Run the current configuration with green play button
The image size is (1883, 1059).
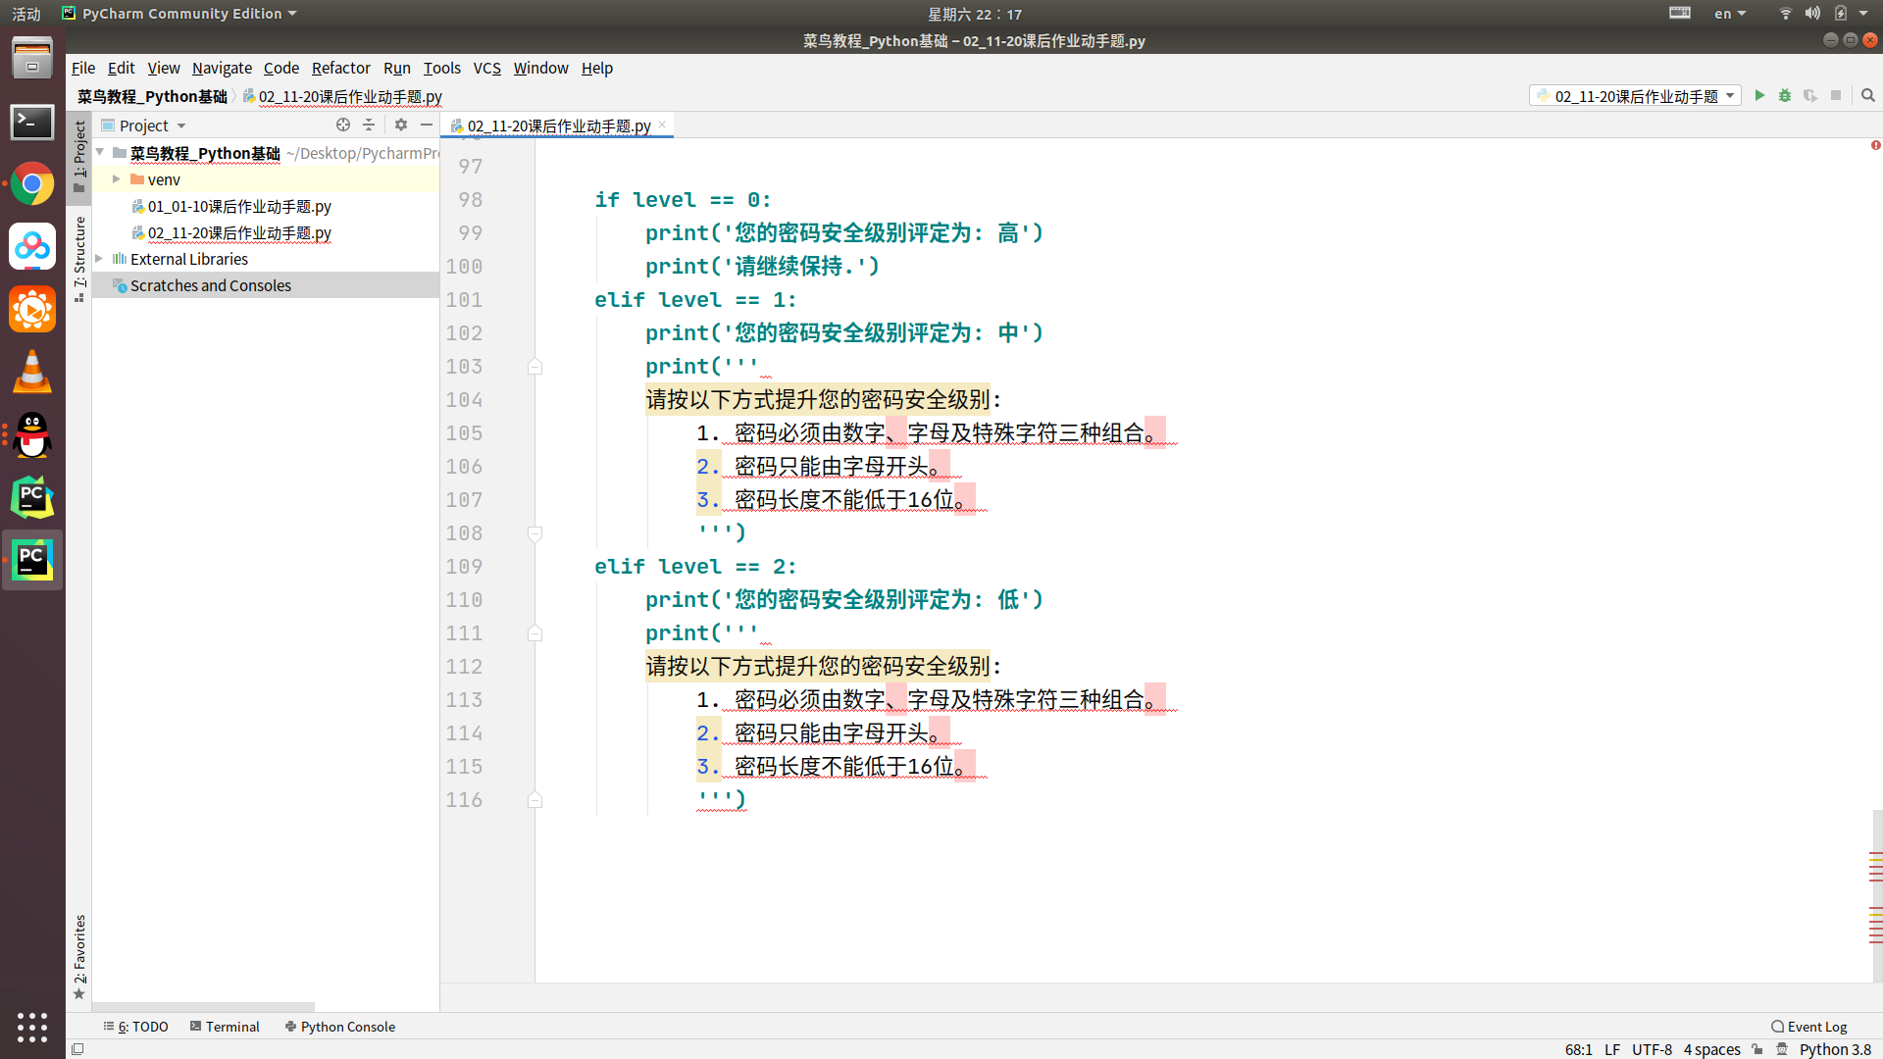point(1759,95)
